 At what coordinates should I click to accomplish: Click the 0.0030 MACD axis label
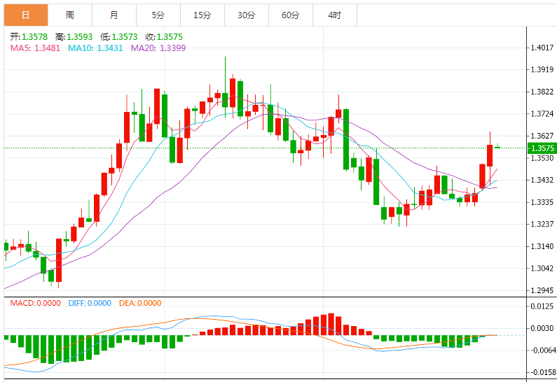point(542,328)
